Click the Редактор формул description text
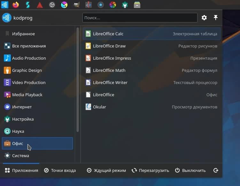Viewport: 240px width, 186px height. pos(199,70)
